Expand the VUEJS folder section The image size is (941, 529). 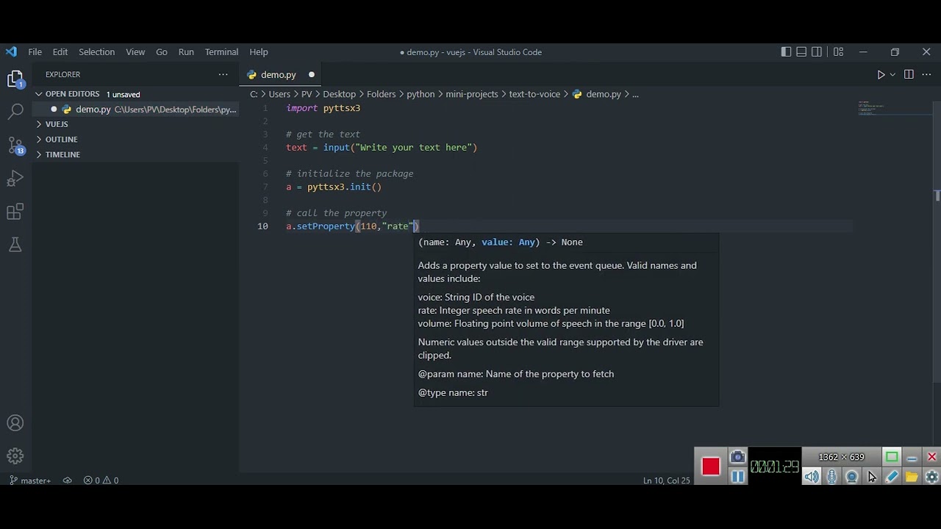[57, 124]
